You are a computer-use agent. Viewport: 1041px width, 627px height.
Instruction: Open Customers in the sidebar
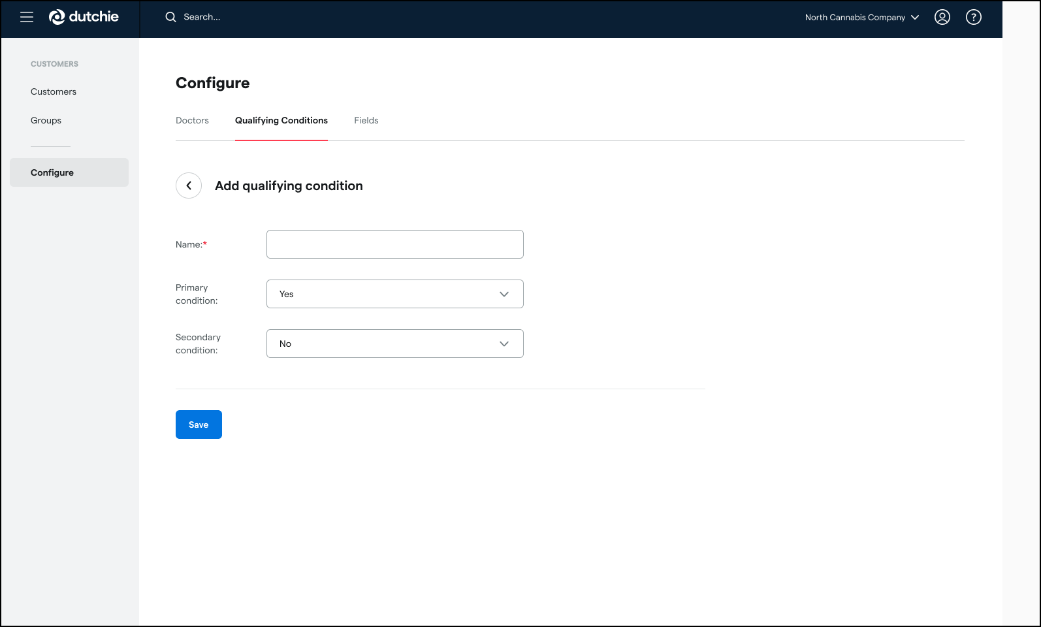54,91
